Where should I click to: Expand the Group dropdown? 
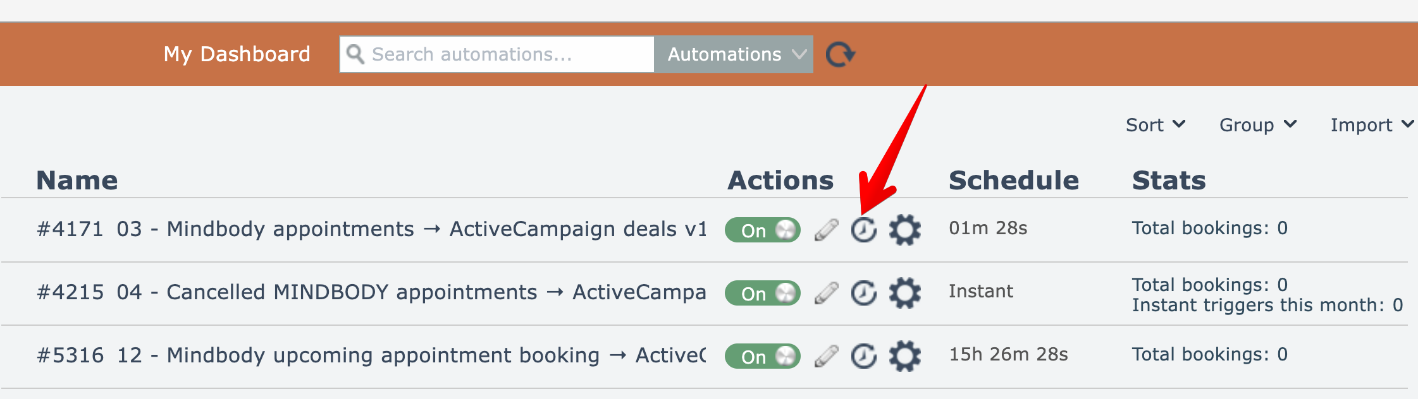point(1257,125)
